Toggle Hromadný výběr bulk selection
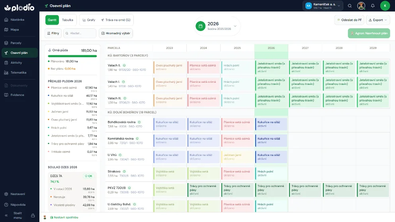The image size is (395, 222). [x=116, y=33]
